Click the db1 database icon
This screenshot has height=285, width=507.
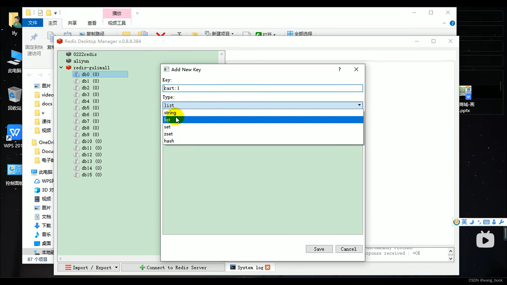point(77,81)
